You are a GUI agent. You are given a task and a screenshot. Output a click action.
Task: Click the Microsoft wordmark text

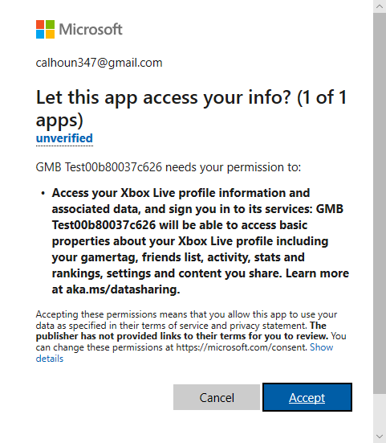point(91,29)
